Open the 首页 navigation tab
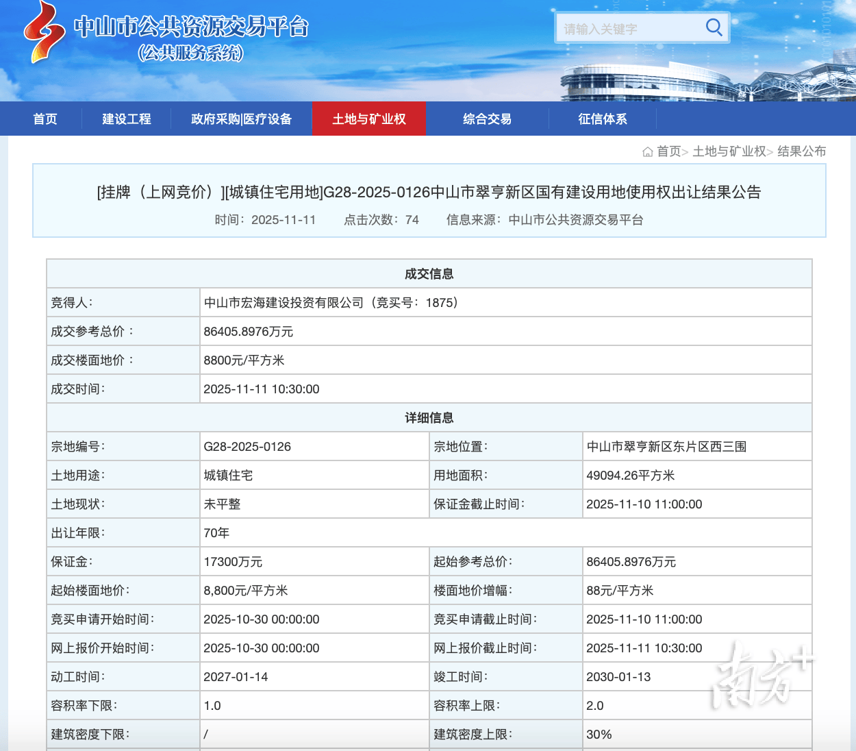 click(x=45, y=119)
